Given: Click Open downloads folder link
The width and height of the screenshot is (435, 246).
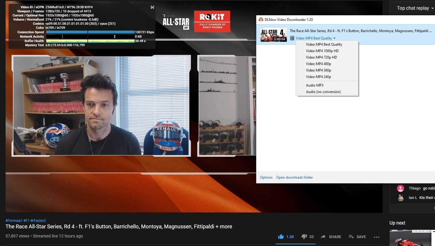Looking at the screenshot, I should tap(295, 177).
